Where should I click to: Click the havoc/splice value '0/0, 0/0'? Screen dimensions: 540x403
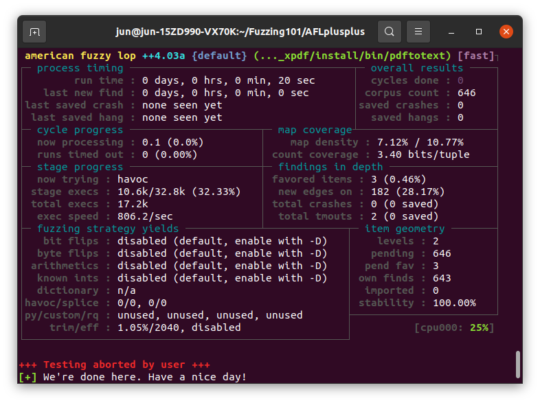click(142, 303)
